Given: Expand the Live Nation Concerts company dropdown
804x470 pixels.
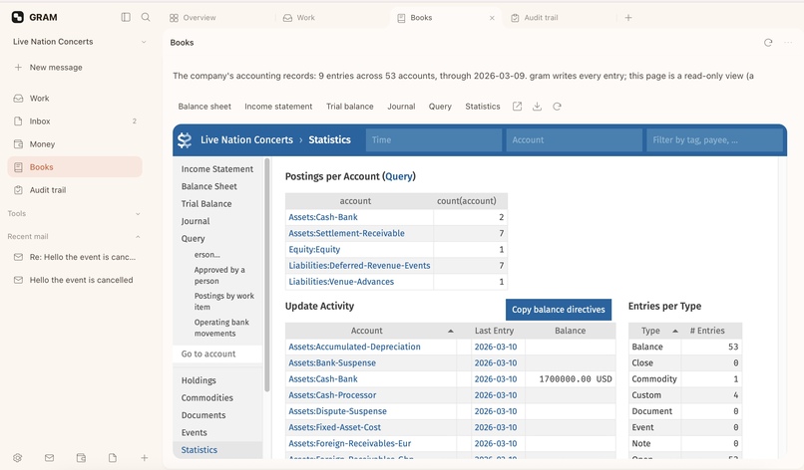Looking at the screenshot, I should click(144, 42).
